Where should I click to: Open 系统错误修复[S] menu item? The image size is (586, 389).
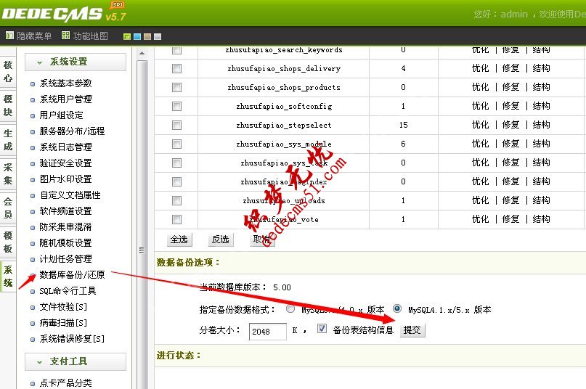tap(72, 339)
